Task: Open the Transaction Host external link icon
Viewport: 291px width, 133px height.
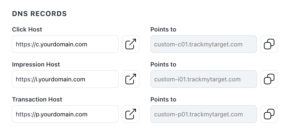Action: (x=131, y=114)
